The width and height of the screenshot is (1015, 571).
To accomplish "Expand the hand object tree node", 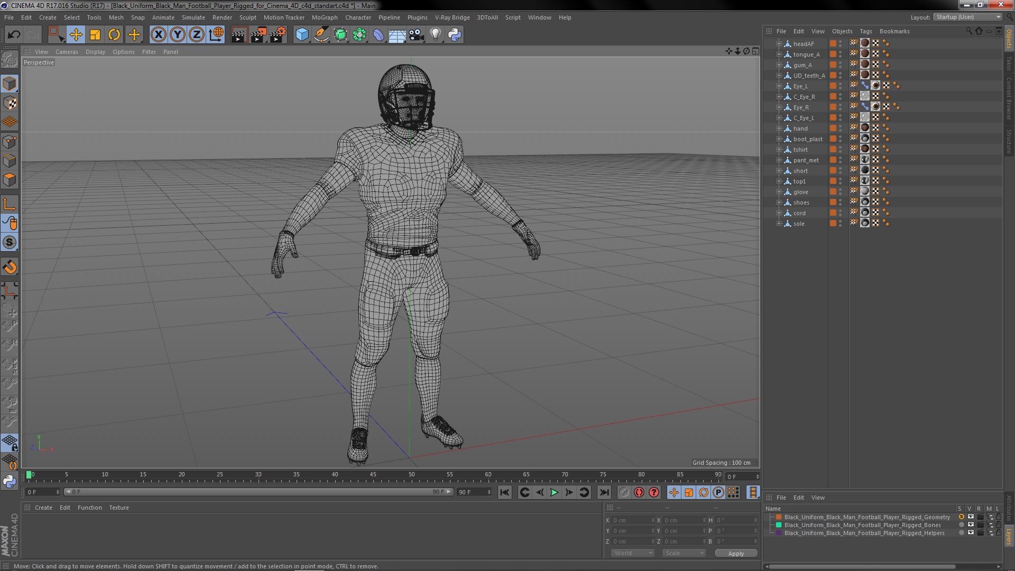I will [x=779, y=128].
